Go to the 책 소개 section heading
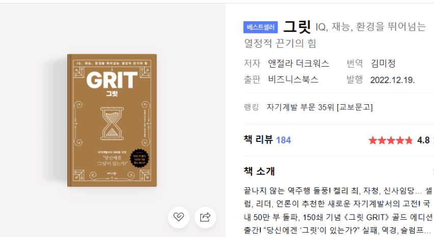 pos(259,171)
